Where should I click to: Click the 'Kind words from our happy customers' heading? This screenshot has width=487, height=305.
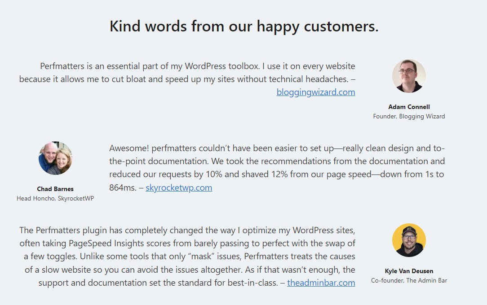coord(244,26)
